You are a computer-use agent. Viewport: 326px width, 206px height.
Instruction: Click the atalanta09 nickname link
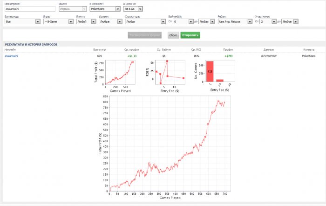pyautogui.click(x=12, y=56)
